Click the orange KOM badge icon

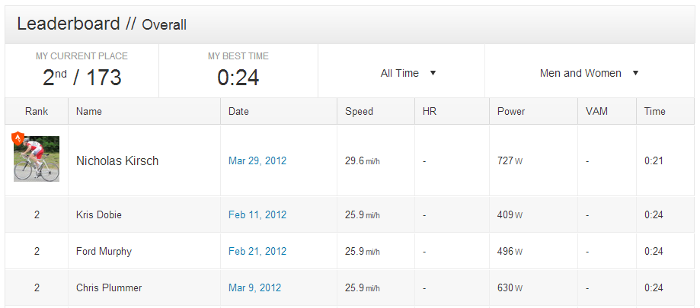(x=18, y=139)
